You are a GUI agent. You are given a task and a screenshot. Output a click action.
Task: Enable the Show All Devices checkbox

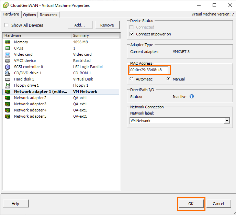click(x=7, y=25)
